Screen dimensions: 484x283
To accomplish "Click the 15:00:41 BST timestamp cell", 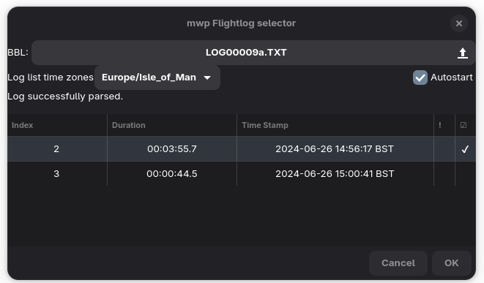I will pos(335,174).
